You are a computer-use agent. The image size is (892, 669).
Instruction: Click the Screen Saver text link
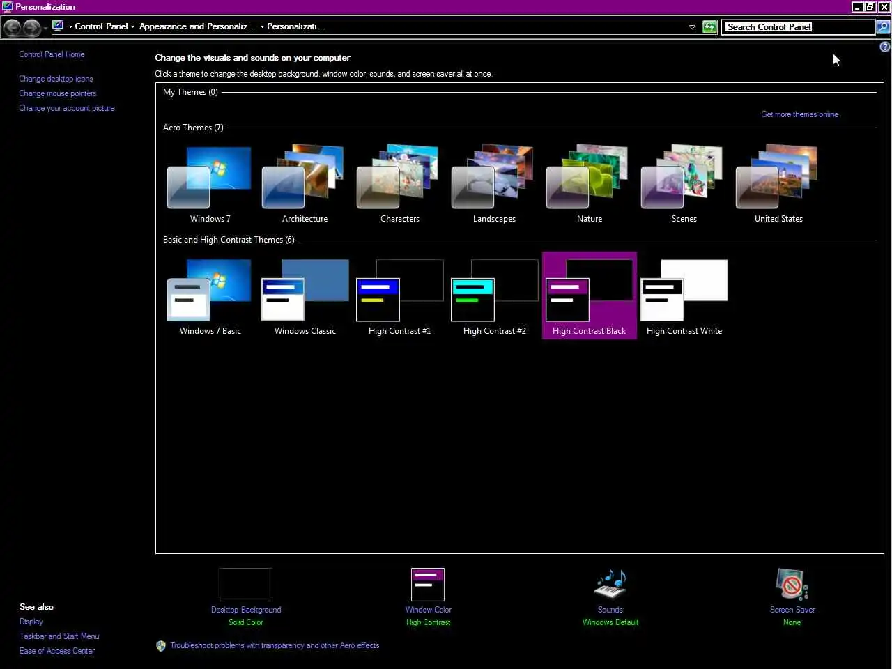coord(792,610)
